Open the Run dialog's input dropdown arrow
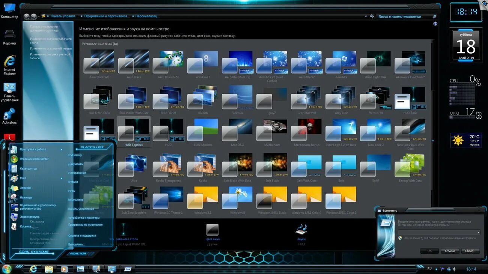 click(x=478, y=233)
